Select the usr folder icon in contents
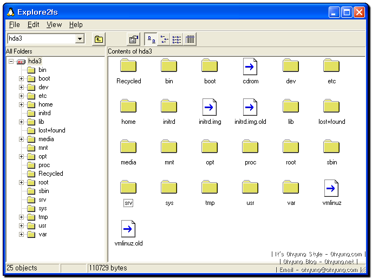Screen dimensions: 372x279 (250, 187)
